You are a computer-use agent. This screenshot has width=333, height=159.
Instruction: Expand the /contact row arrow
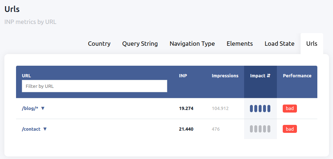(45, 129)
